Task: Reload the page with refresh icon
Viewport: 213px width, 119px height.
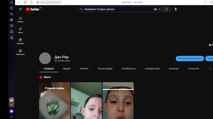Action: click(x=32, y=2)
